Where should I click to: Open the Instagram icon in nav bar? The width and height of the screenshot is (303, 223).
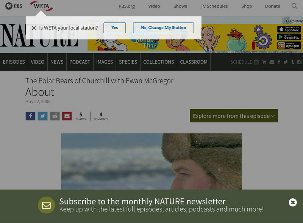pos(299,62)
